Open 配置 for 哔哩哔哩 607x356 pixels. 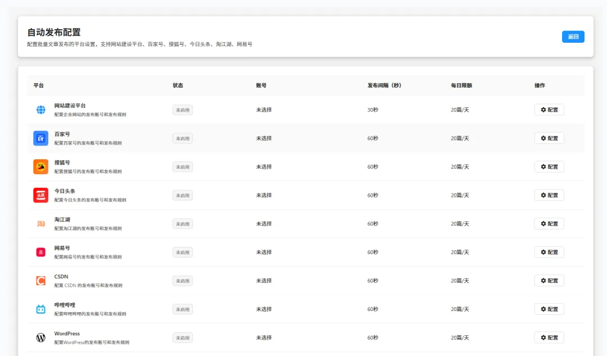click(549, 309)
